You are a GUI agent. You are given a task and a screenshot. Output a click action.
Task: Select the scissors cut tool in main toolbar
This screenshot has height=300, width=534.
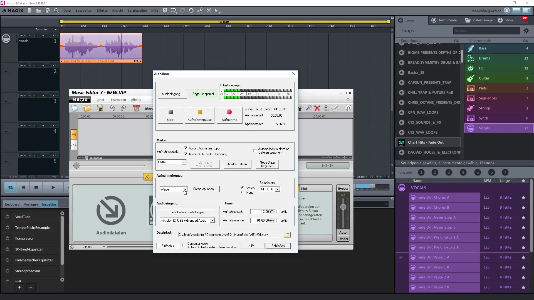tap(200, 11)
